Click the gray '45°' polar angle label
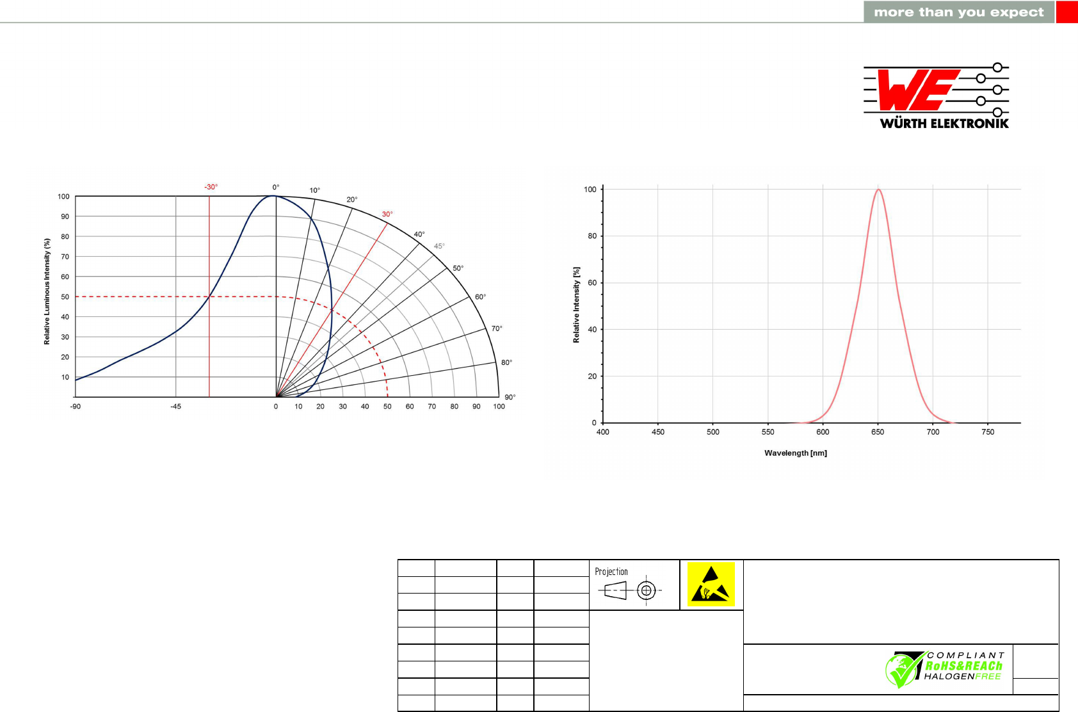 (x=439, y=246)
